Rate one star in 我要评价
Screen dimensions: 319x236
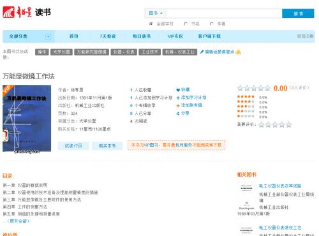pyautogui.click(x=262, y=124)
